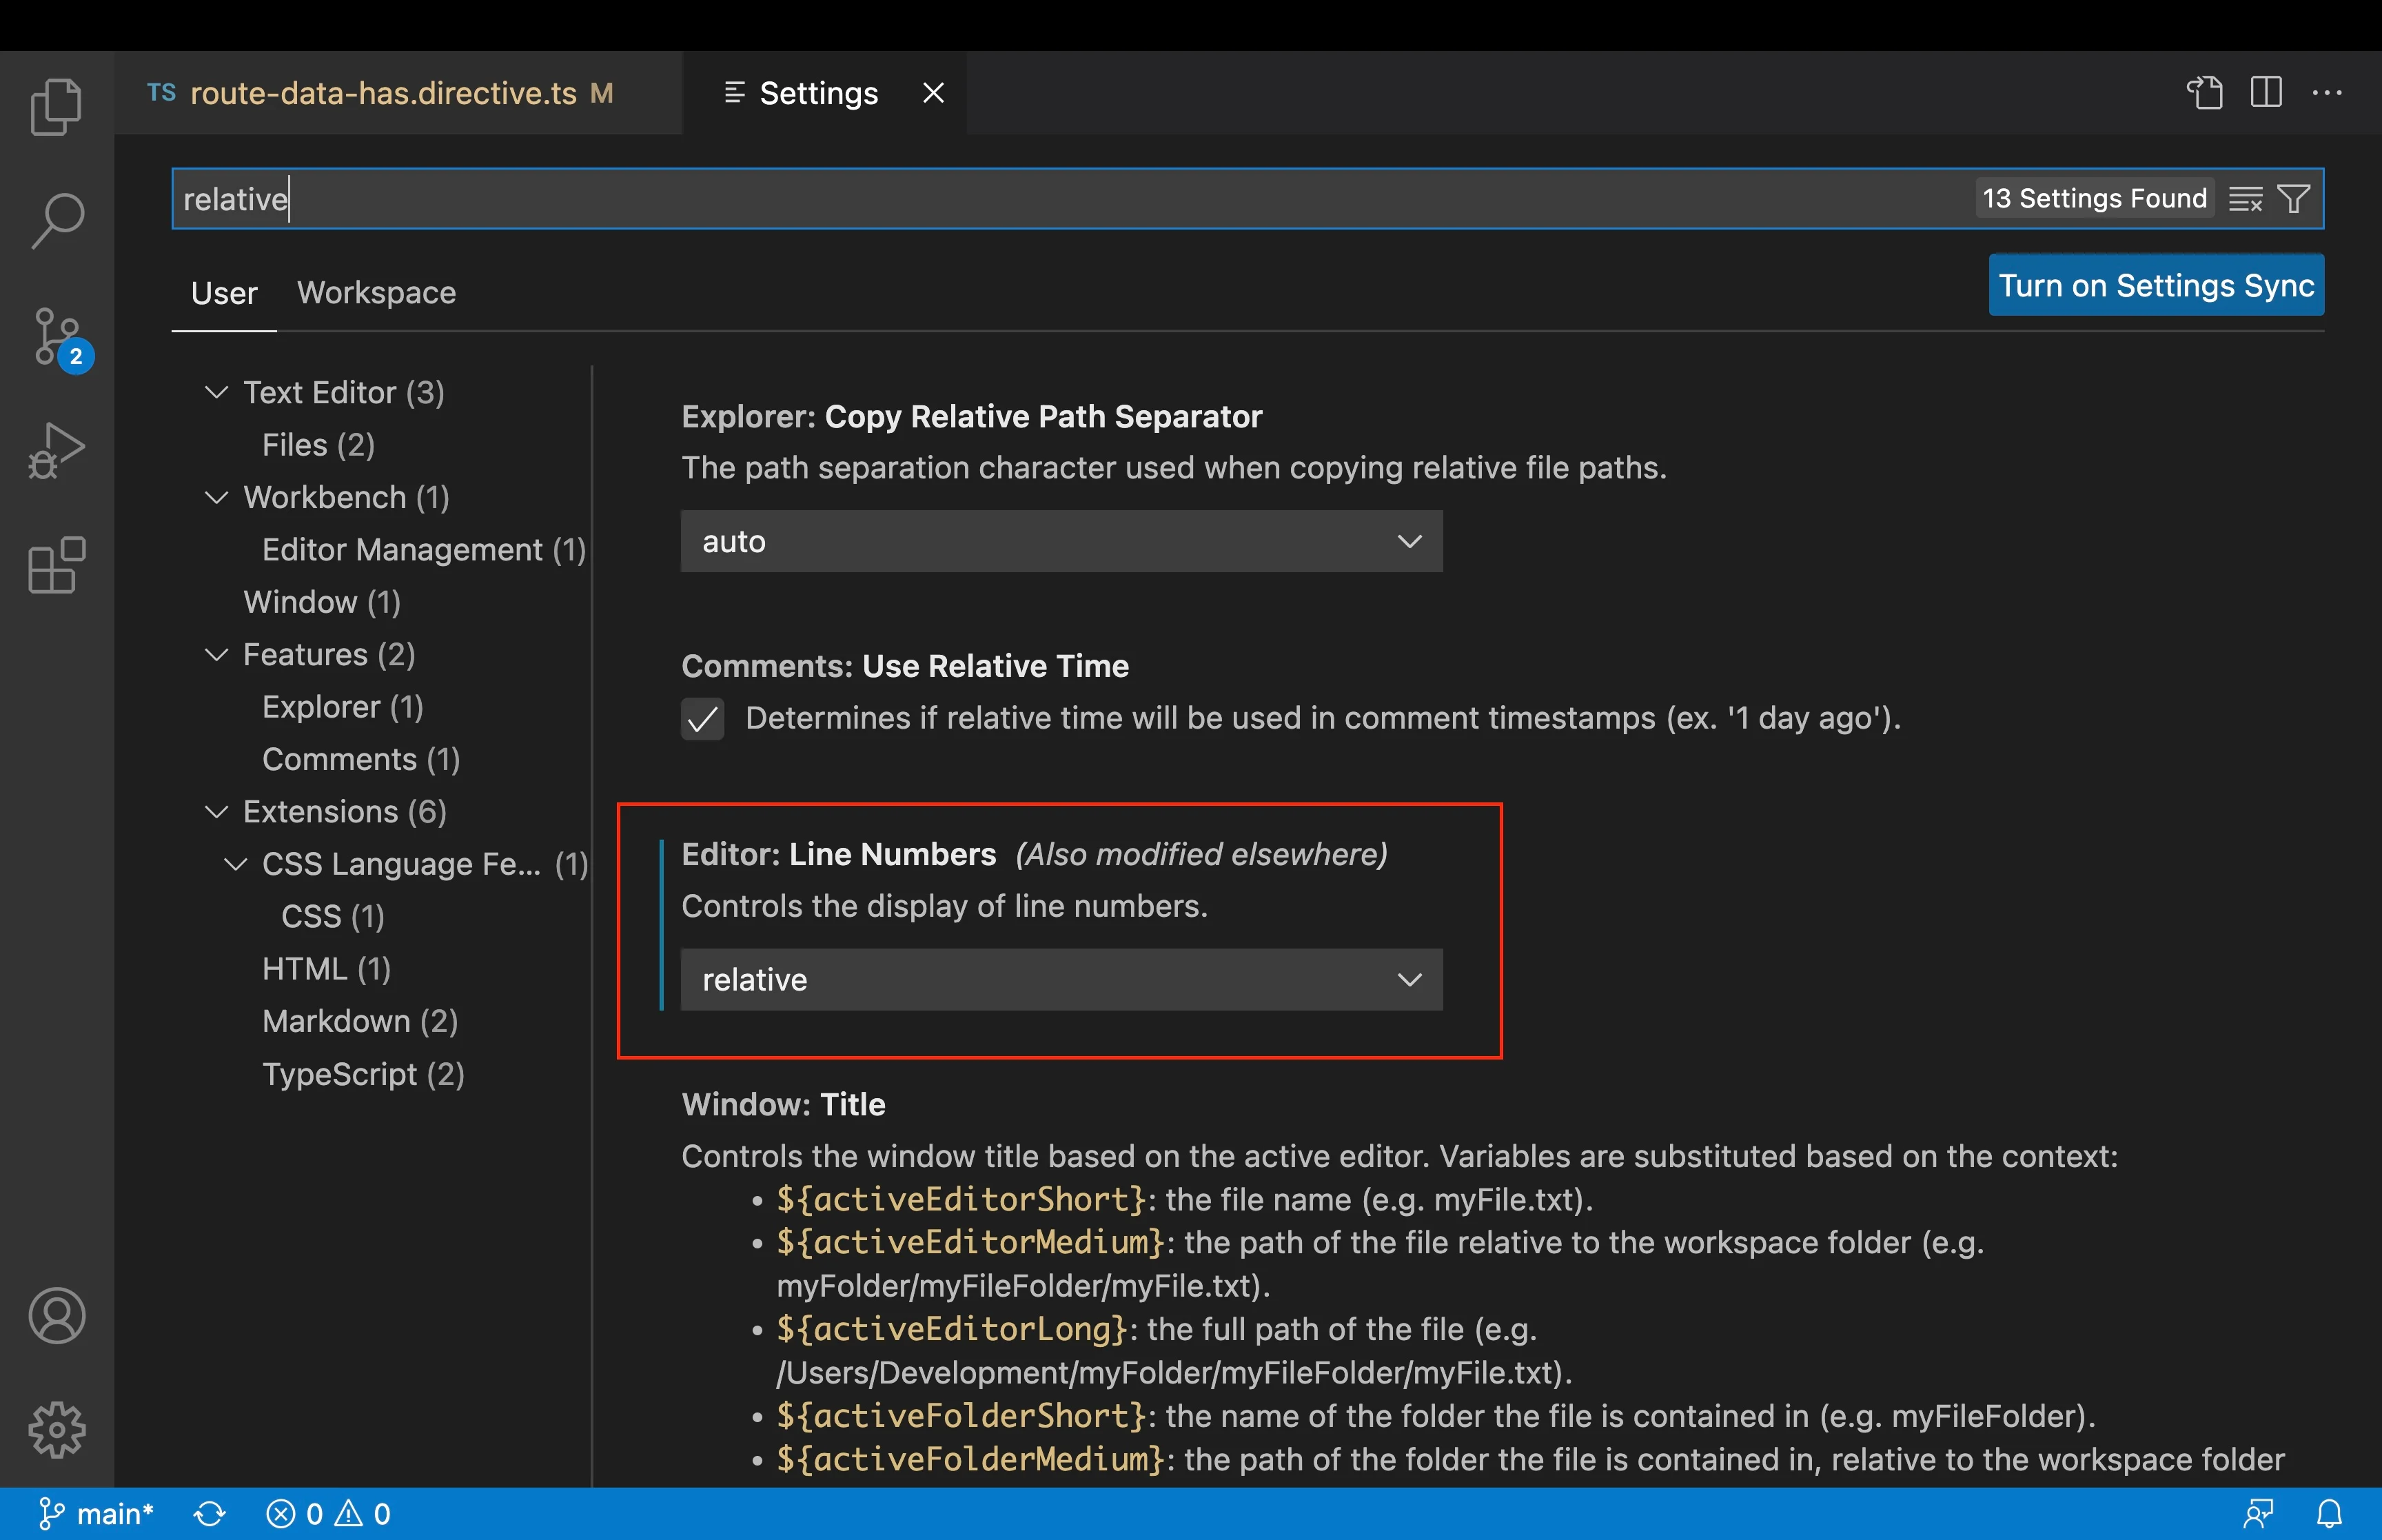The height and width of the screenshot is (1540, 2382).
Task: Open Copy Relative Path Separator dropdown
Action: [1061, 541]
